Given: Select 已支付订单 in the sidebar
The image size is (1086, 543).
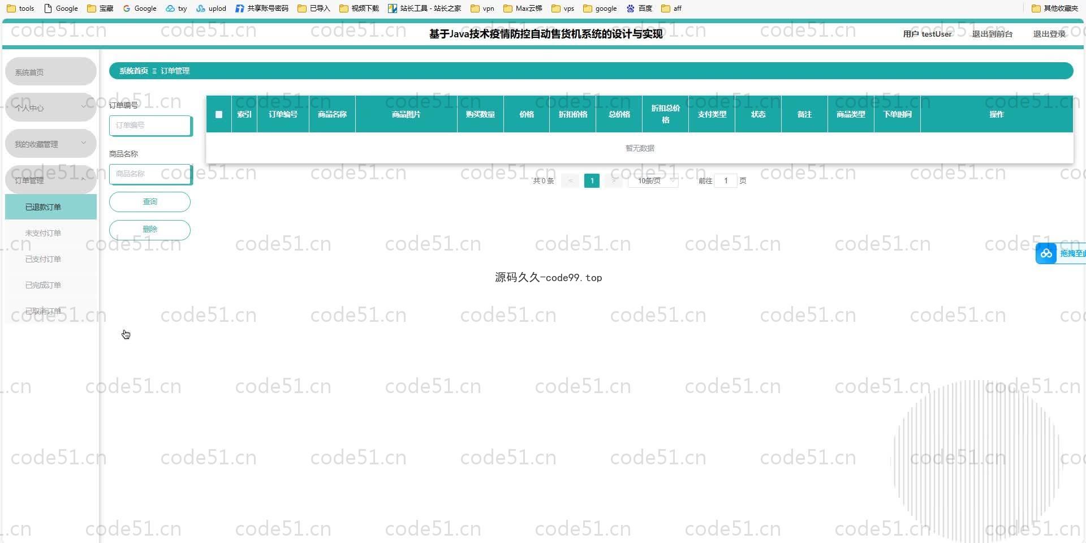Looking at the screenshot, I should [x=51, y=259].
